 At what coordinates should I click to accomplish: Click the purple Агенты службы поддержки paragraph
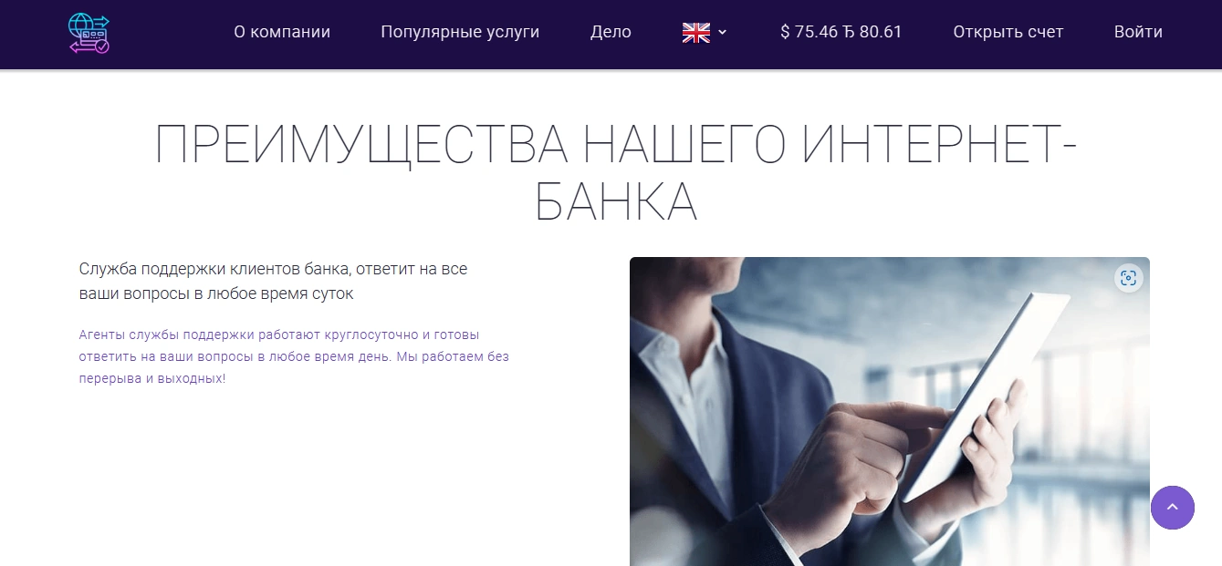[294, 355]
